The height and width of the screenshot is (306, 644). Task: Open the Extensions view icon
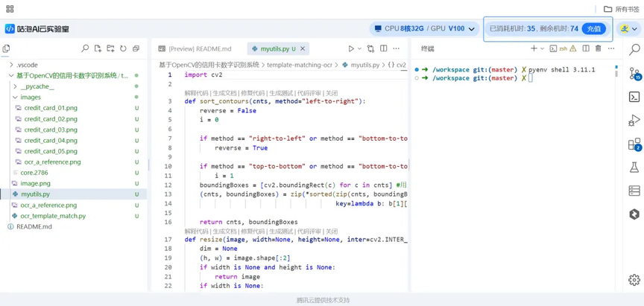click(x=634, y=144)
